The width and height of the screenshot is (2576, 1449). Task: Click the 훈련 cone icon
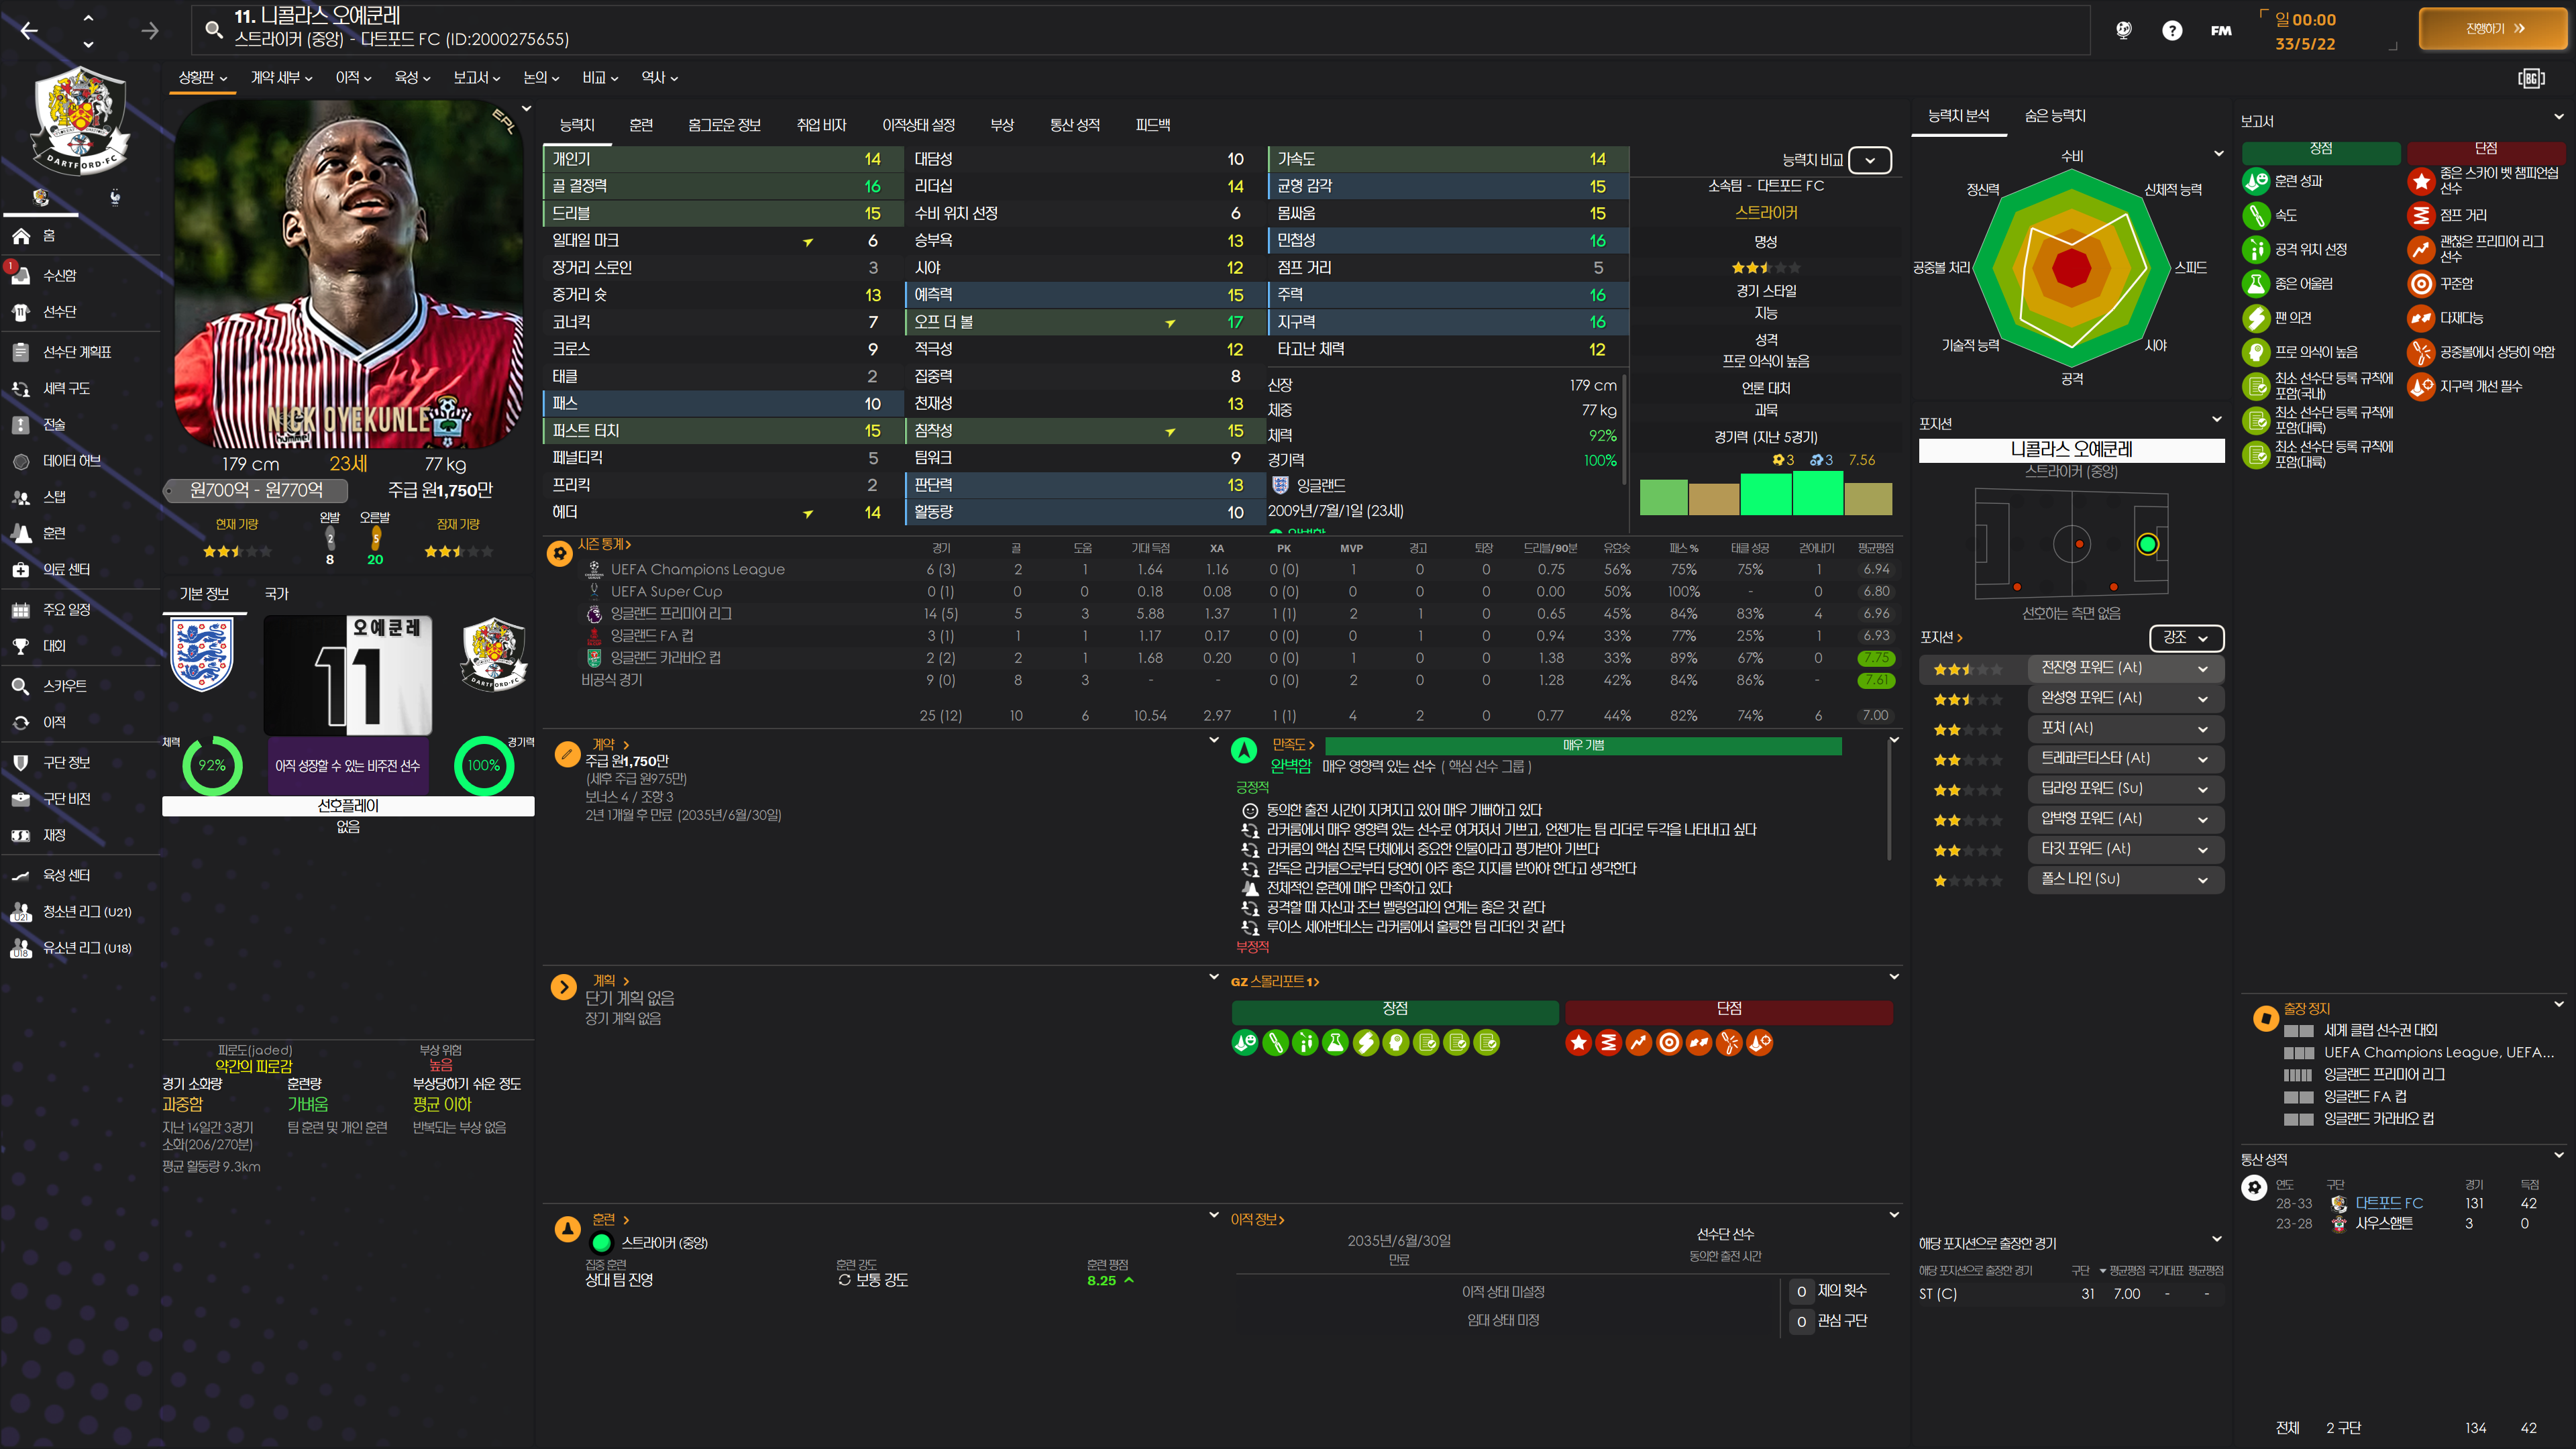coord(567,1228)
